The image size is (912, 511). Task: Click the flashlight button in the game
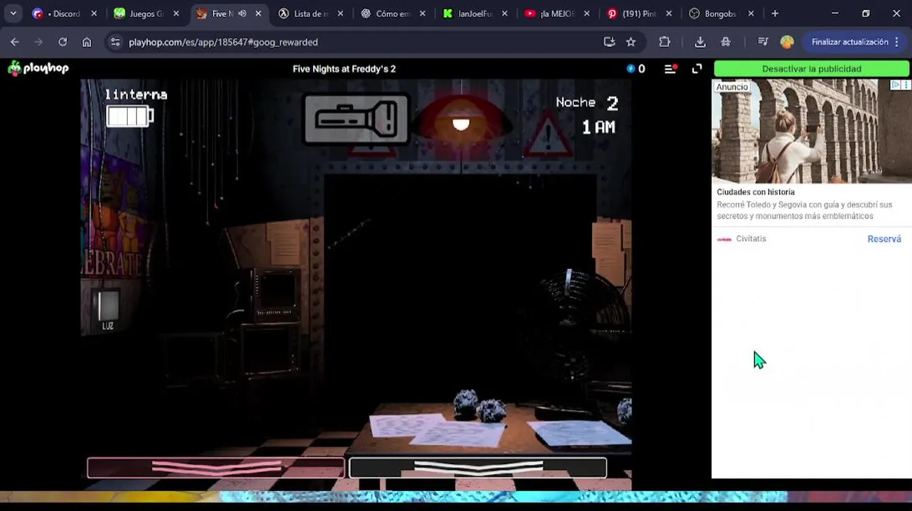click(x=357, y=119)
